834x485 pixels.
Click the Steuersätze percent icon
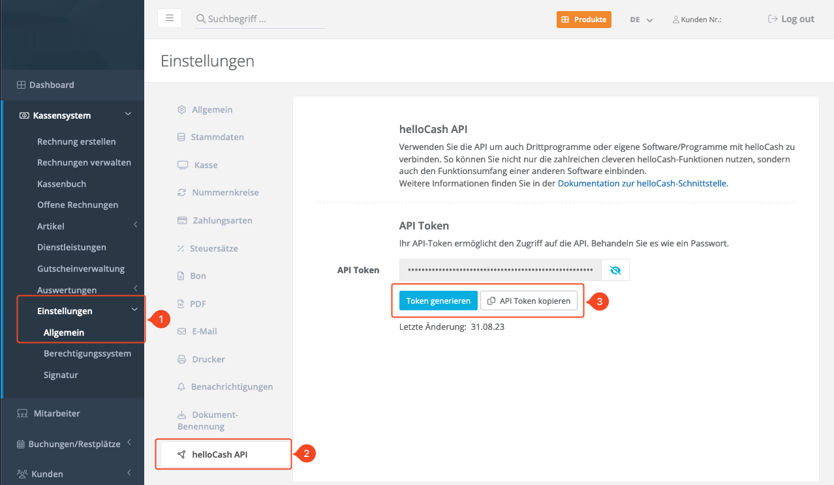click(x=181, y=248)
